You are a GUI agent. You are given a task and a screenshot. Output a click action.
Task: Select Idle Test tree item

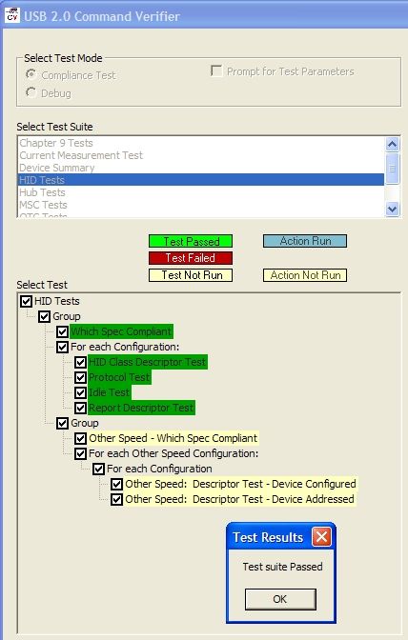(109, 392)
